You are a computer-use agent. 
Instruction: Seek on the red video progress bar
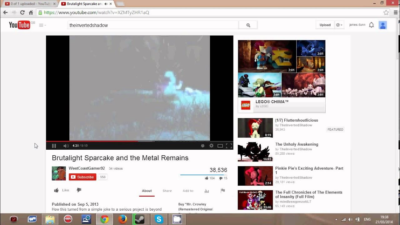[140, 141]
